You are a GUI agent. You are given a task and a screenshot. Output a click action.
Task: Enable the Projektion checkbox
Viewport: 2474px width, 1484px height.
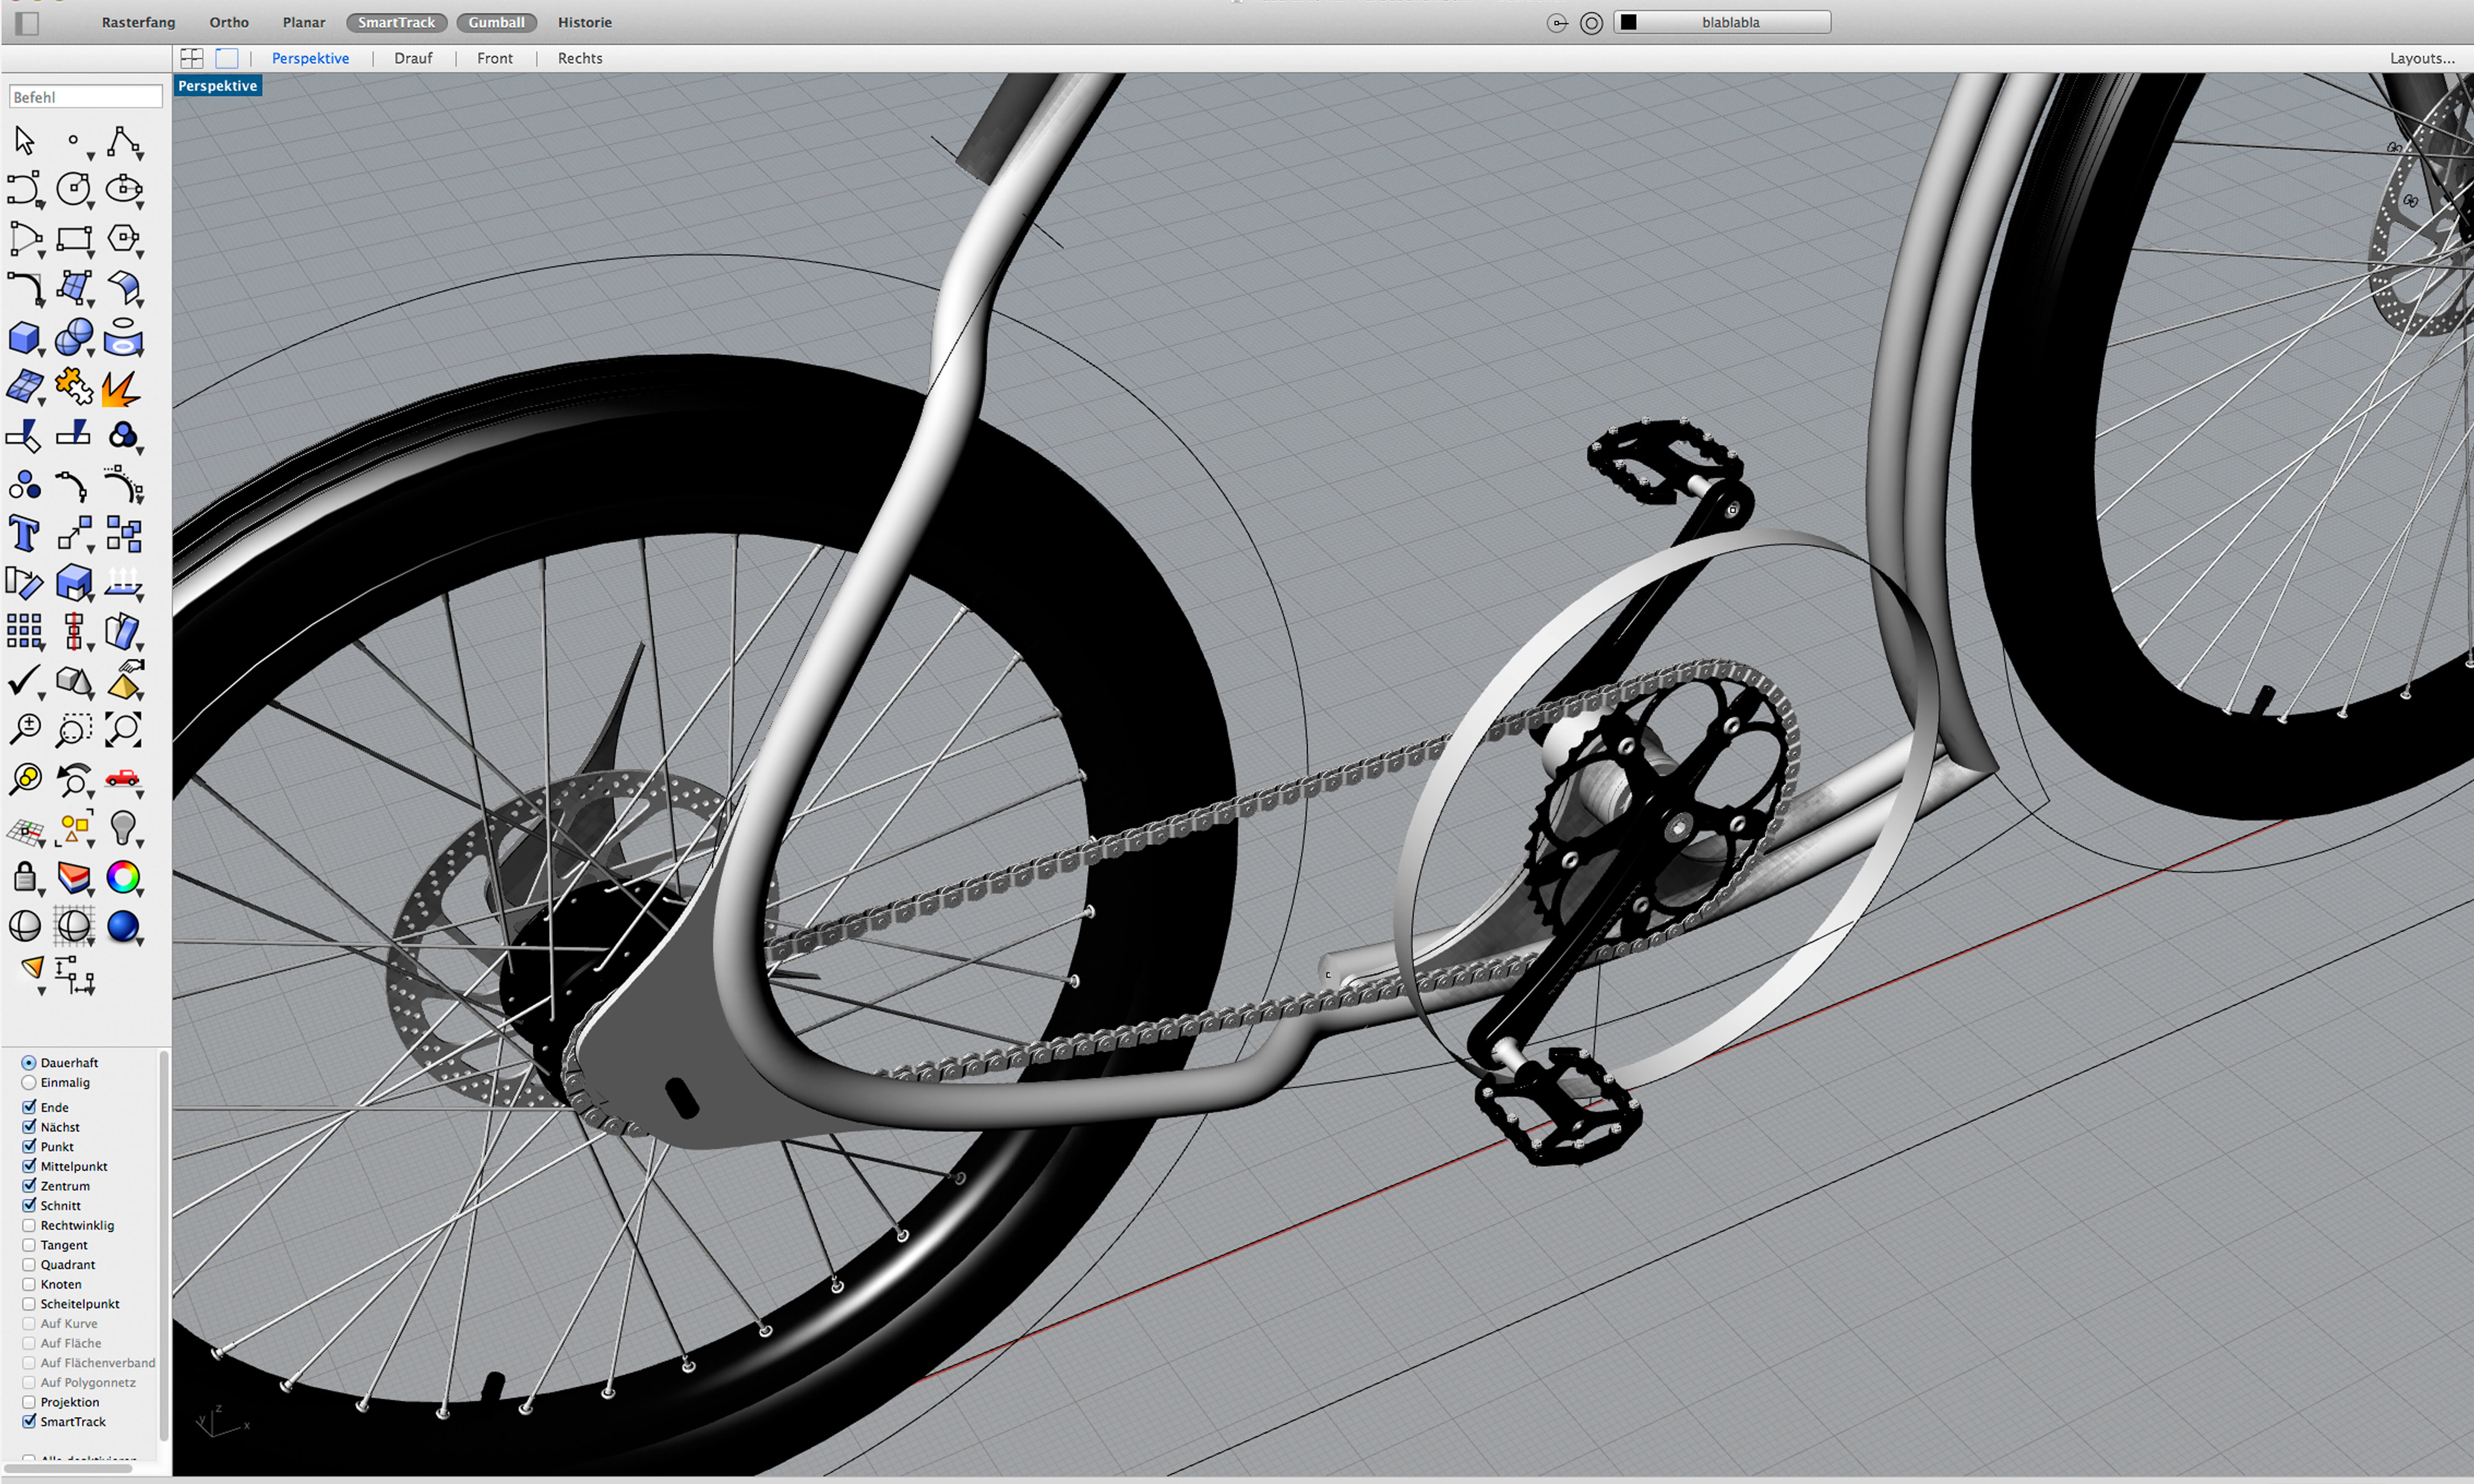pyautogui.click(x=29, y=1402)
